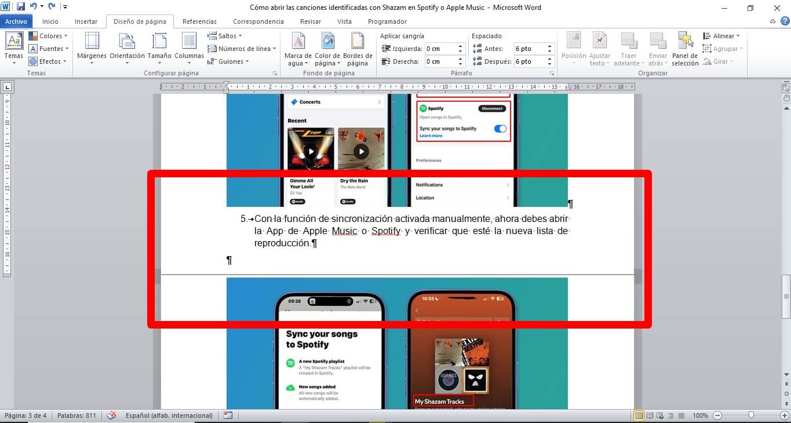Open the Undo history dropdown arrow

coord(42,7)
